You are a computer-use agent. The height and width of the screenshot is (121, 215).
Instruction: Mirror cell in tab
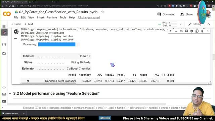(197, 31)
